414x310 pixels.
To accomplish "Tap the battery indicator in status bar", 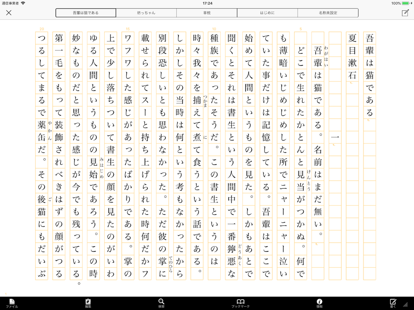I will click(x=407, y=3).
